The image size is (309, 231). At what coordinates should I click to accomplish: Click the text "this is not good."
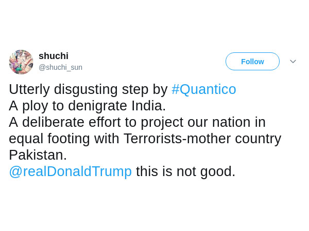coord(185,171)
